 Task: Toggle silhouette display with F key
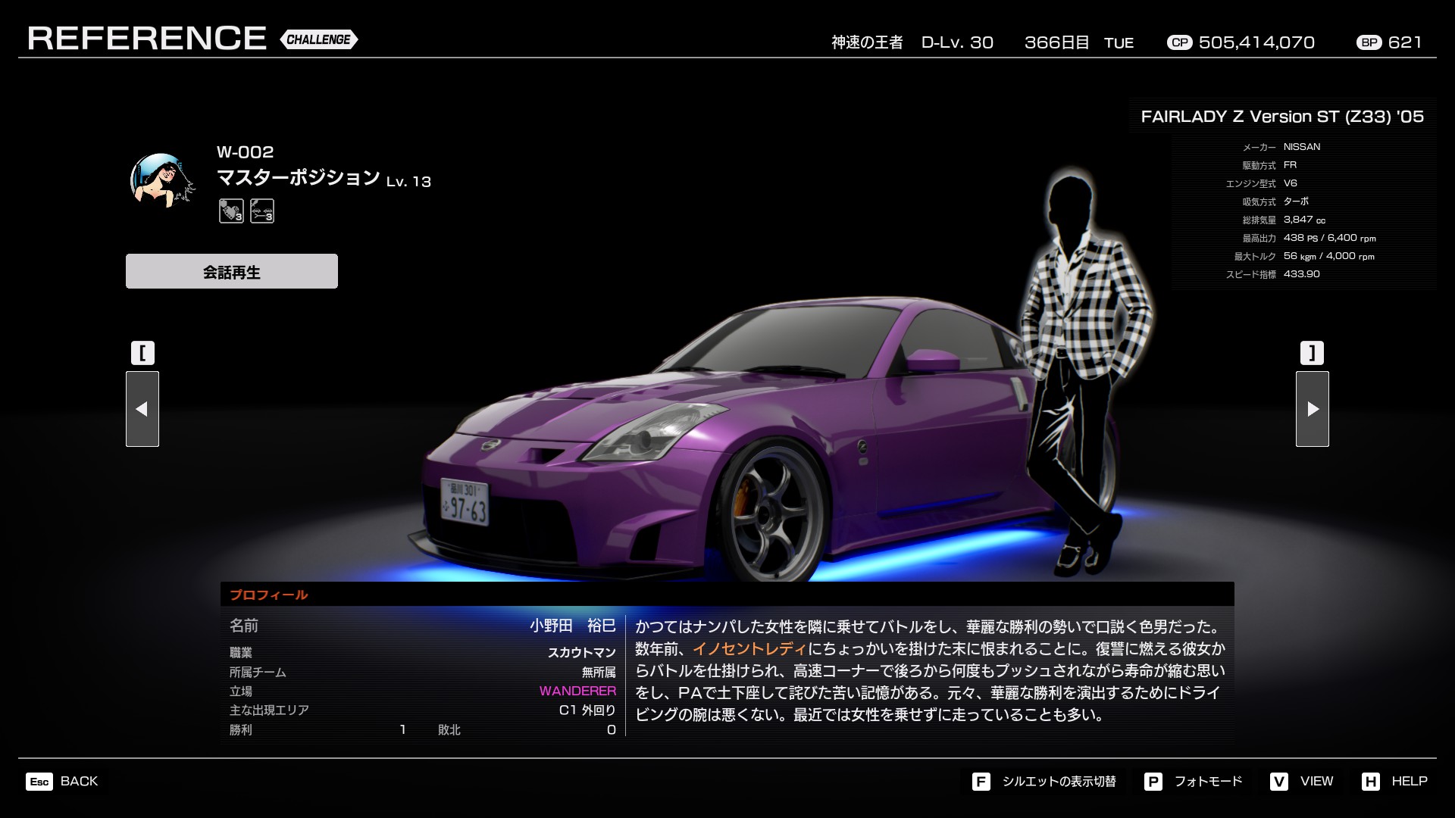(x=981, y=782)
